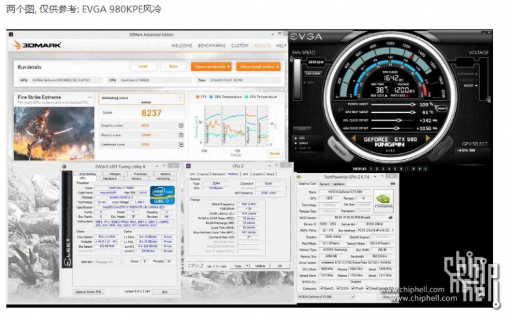Expand the Graphics score row in 3DMark
The width and height of the screenshot is (508, 317).
point(181,125)
